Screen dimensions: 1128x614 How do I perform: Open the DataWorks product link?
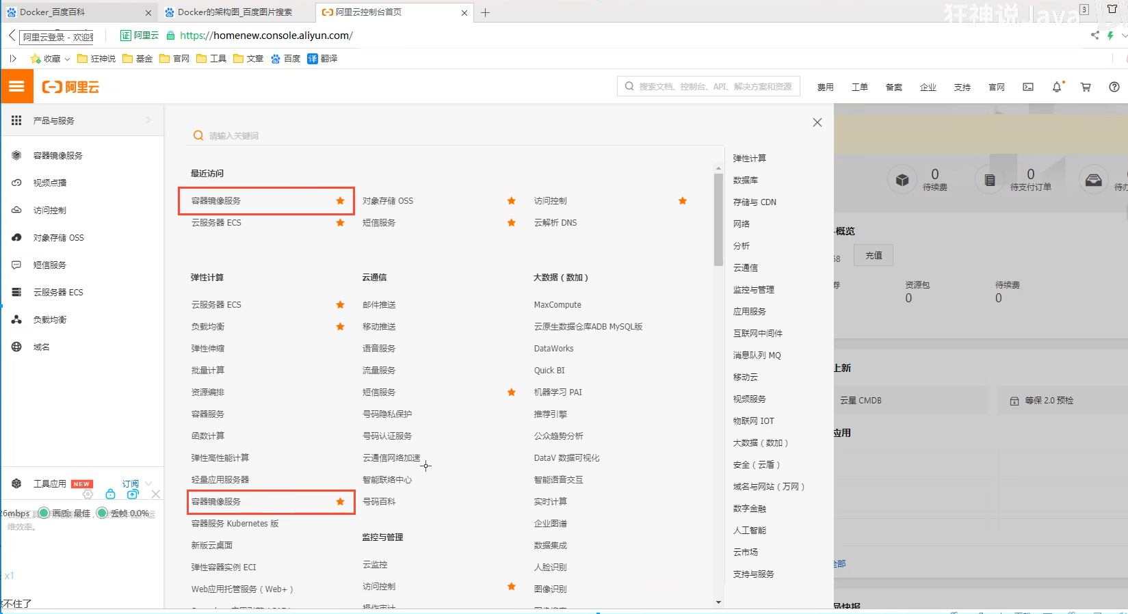(x=553, y=348)
